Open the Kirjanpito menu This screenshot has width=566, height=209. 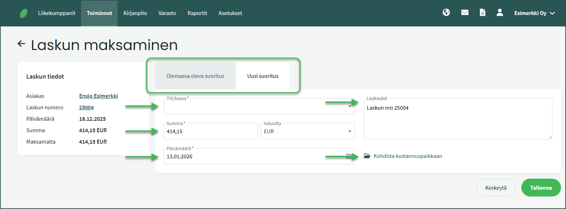point(135,13)
